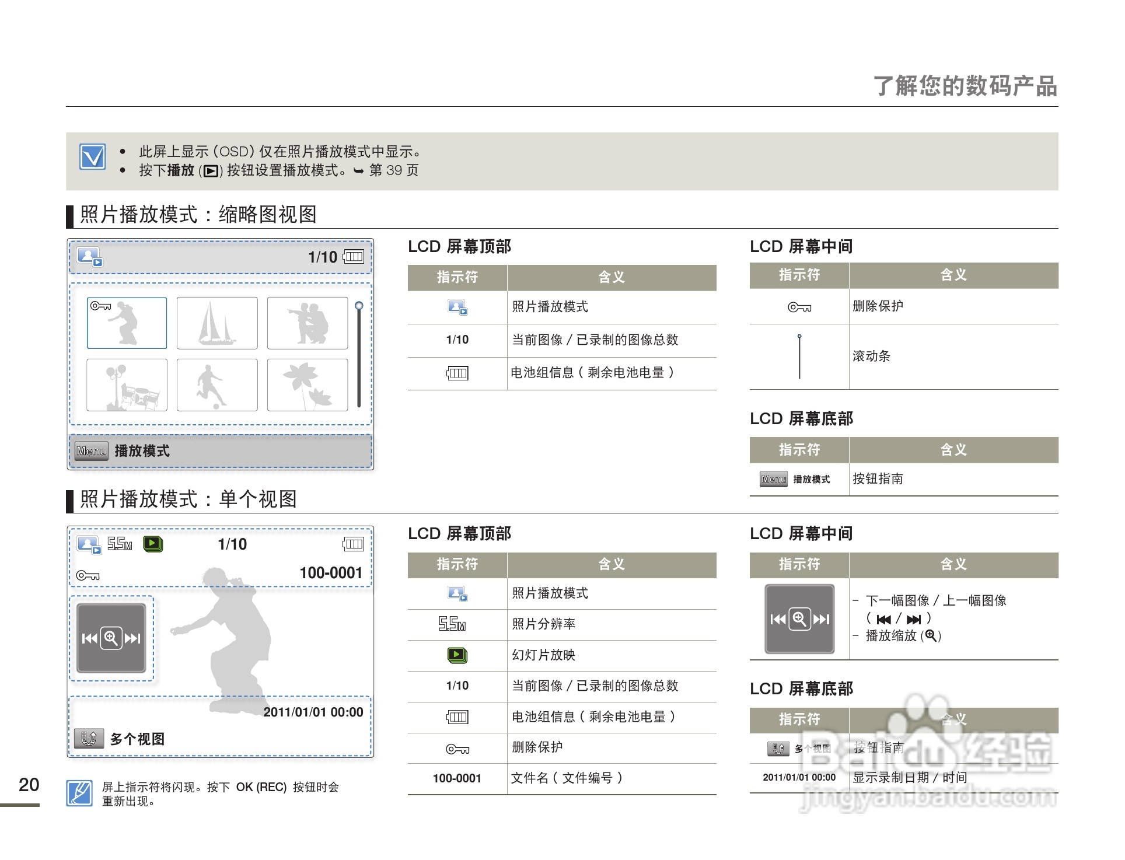The width and height of the screenshot is (1125, 860).
Task: Click the control pad image in single view middle table
Action: (x=799, y=619)
